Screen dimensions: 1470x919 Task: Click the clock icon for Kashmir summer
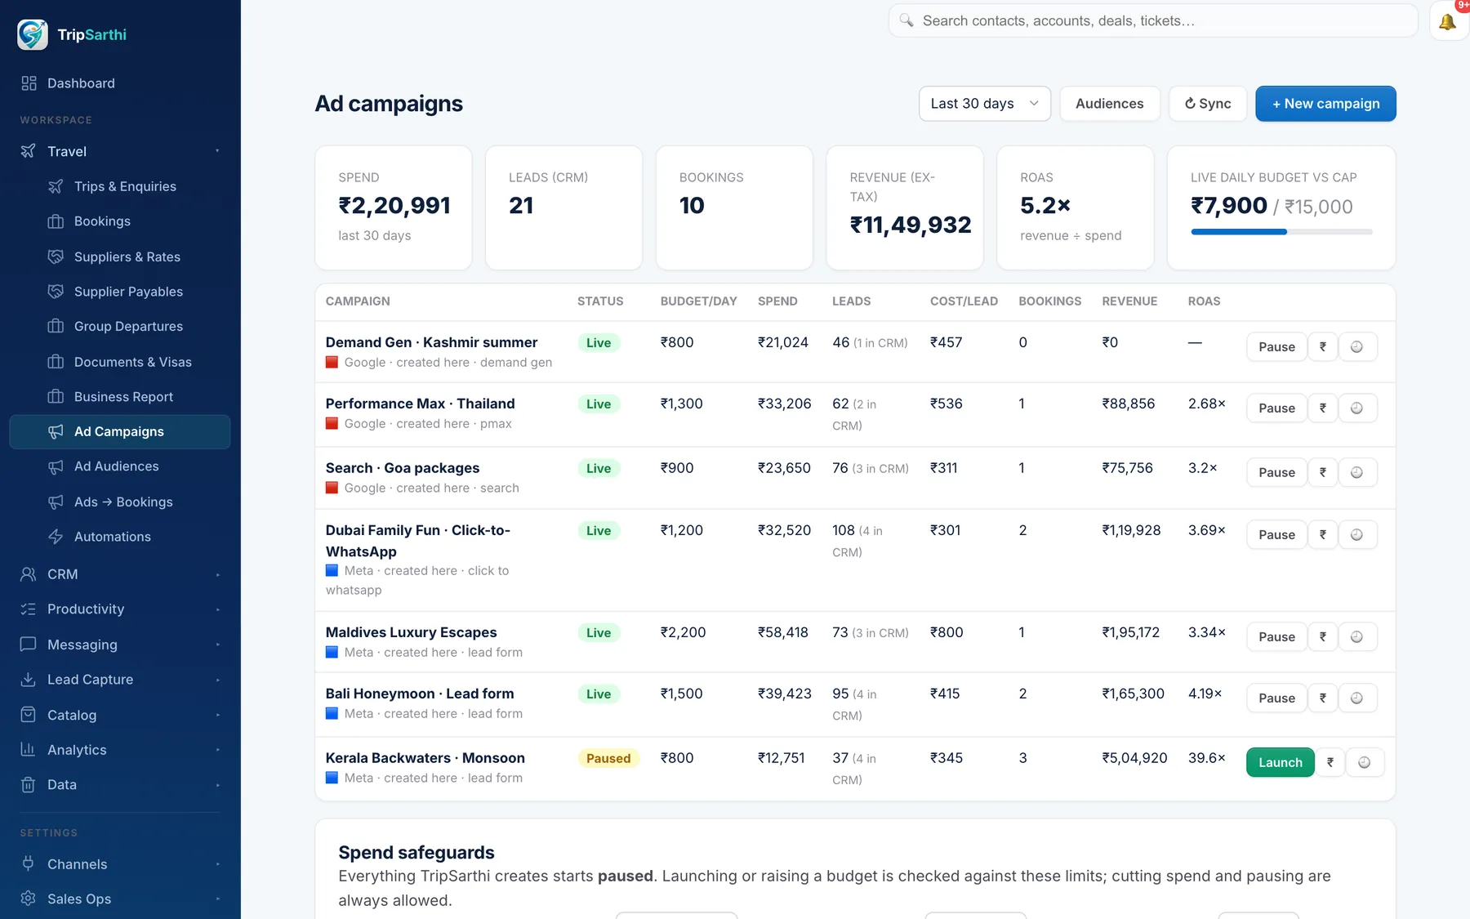point(1356,346)
